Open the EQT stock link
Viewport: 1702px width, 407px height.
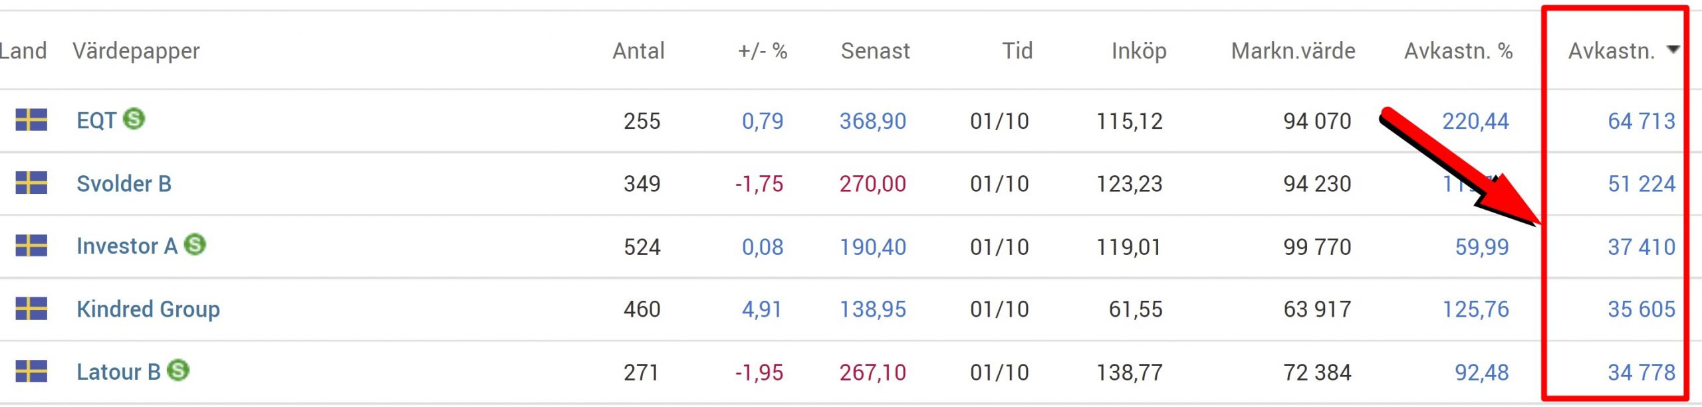point(96,121)
